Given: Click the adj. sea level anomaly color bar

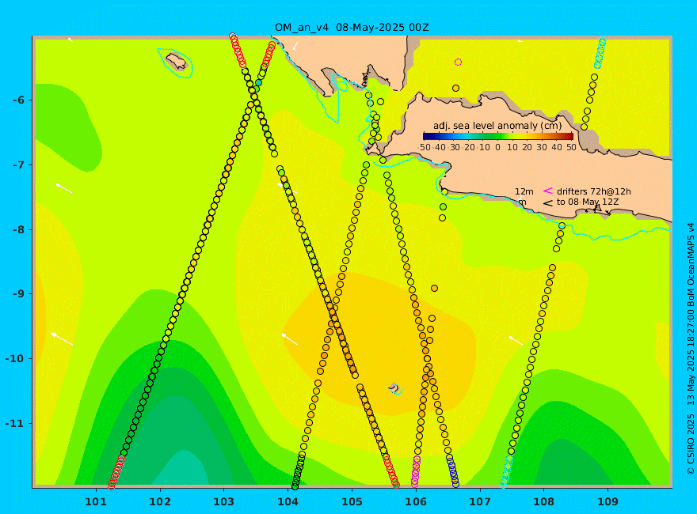Looking at the screenshot, I should (x=498, y=136).
